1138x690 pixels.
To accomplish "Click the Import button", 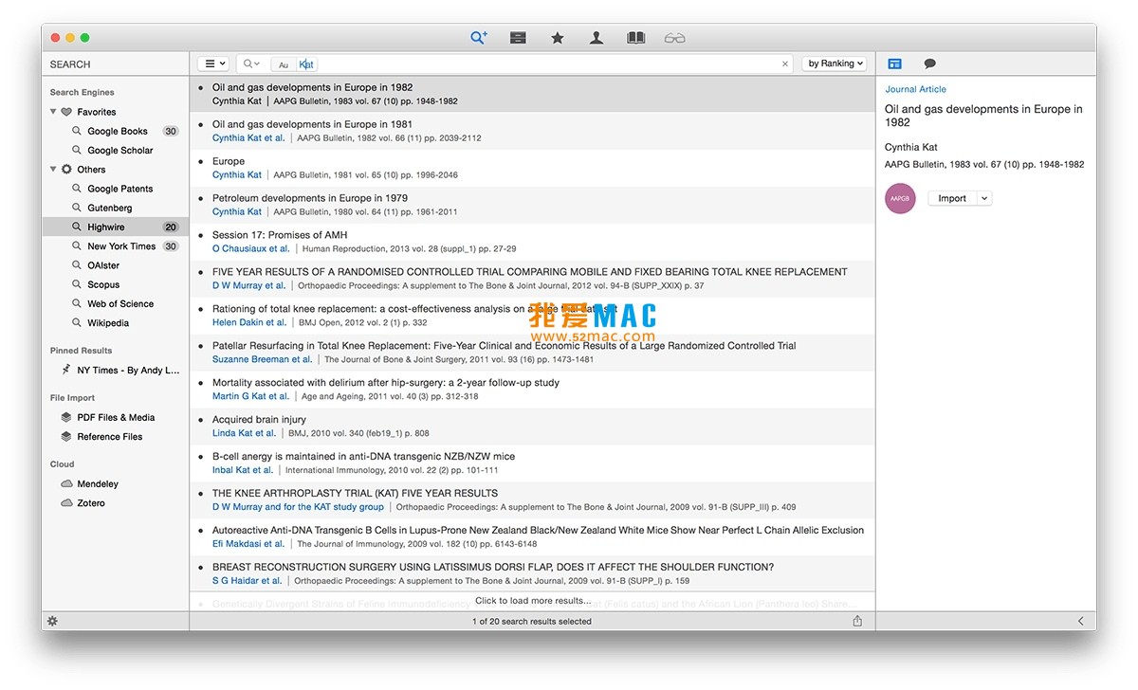I will coord(952,198).
